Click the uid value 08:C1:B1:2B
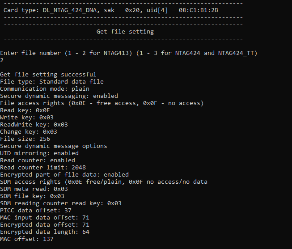 pos(199,10)
